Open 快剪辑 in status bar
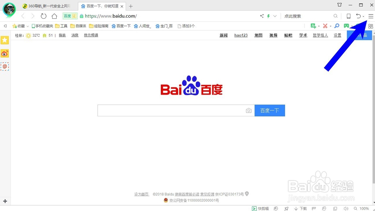Screen dimensions: 375x211 [x=260, y=208]
